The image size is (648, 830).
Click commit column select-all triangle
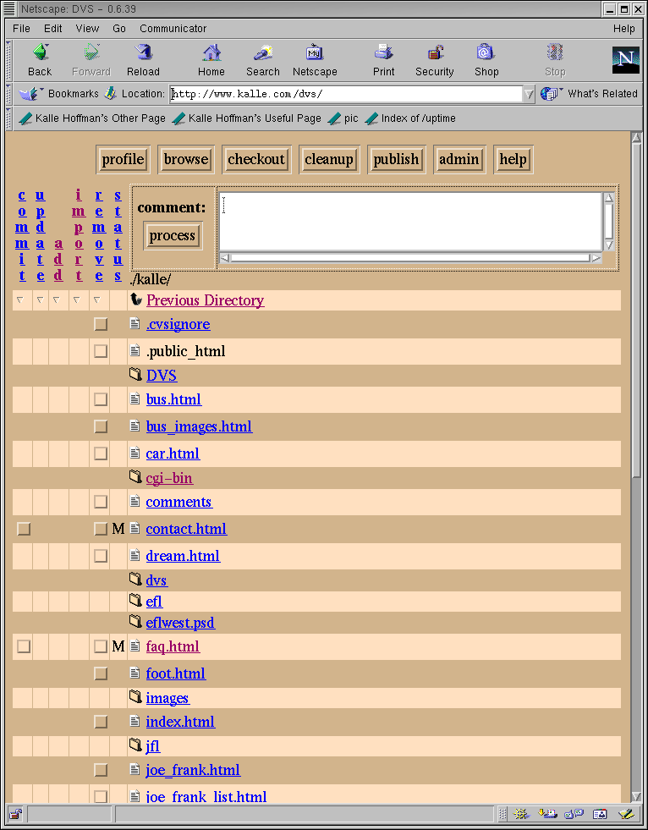(x=20, y=300)
